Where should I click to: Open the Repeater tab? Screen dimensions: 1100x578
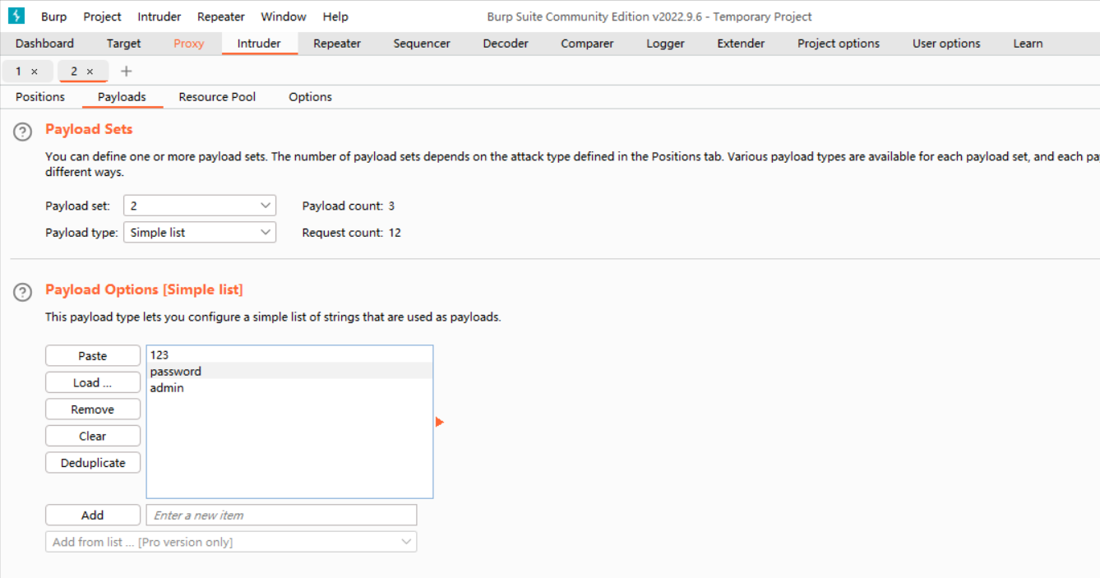337,44
